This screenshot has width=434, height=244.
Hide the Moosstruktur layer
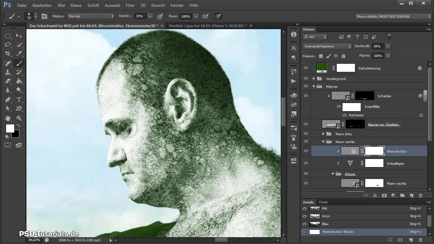coord(306,151)
